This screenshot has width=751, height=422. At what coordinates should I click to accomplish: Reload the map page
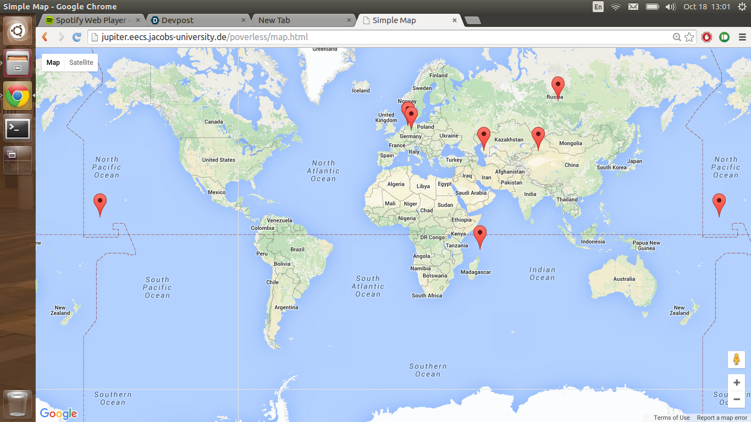(x=77, y=37)
